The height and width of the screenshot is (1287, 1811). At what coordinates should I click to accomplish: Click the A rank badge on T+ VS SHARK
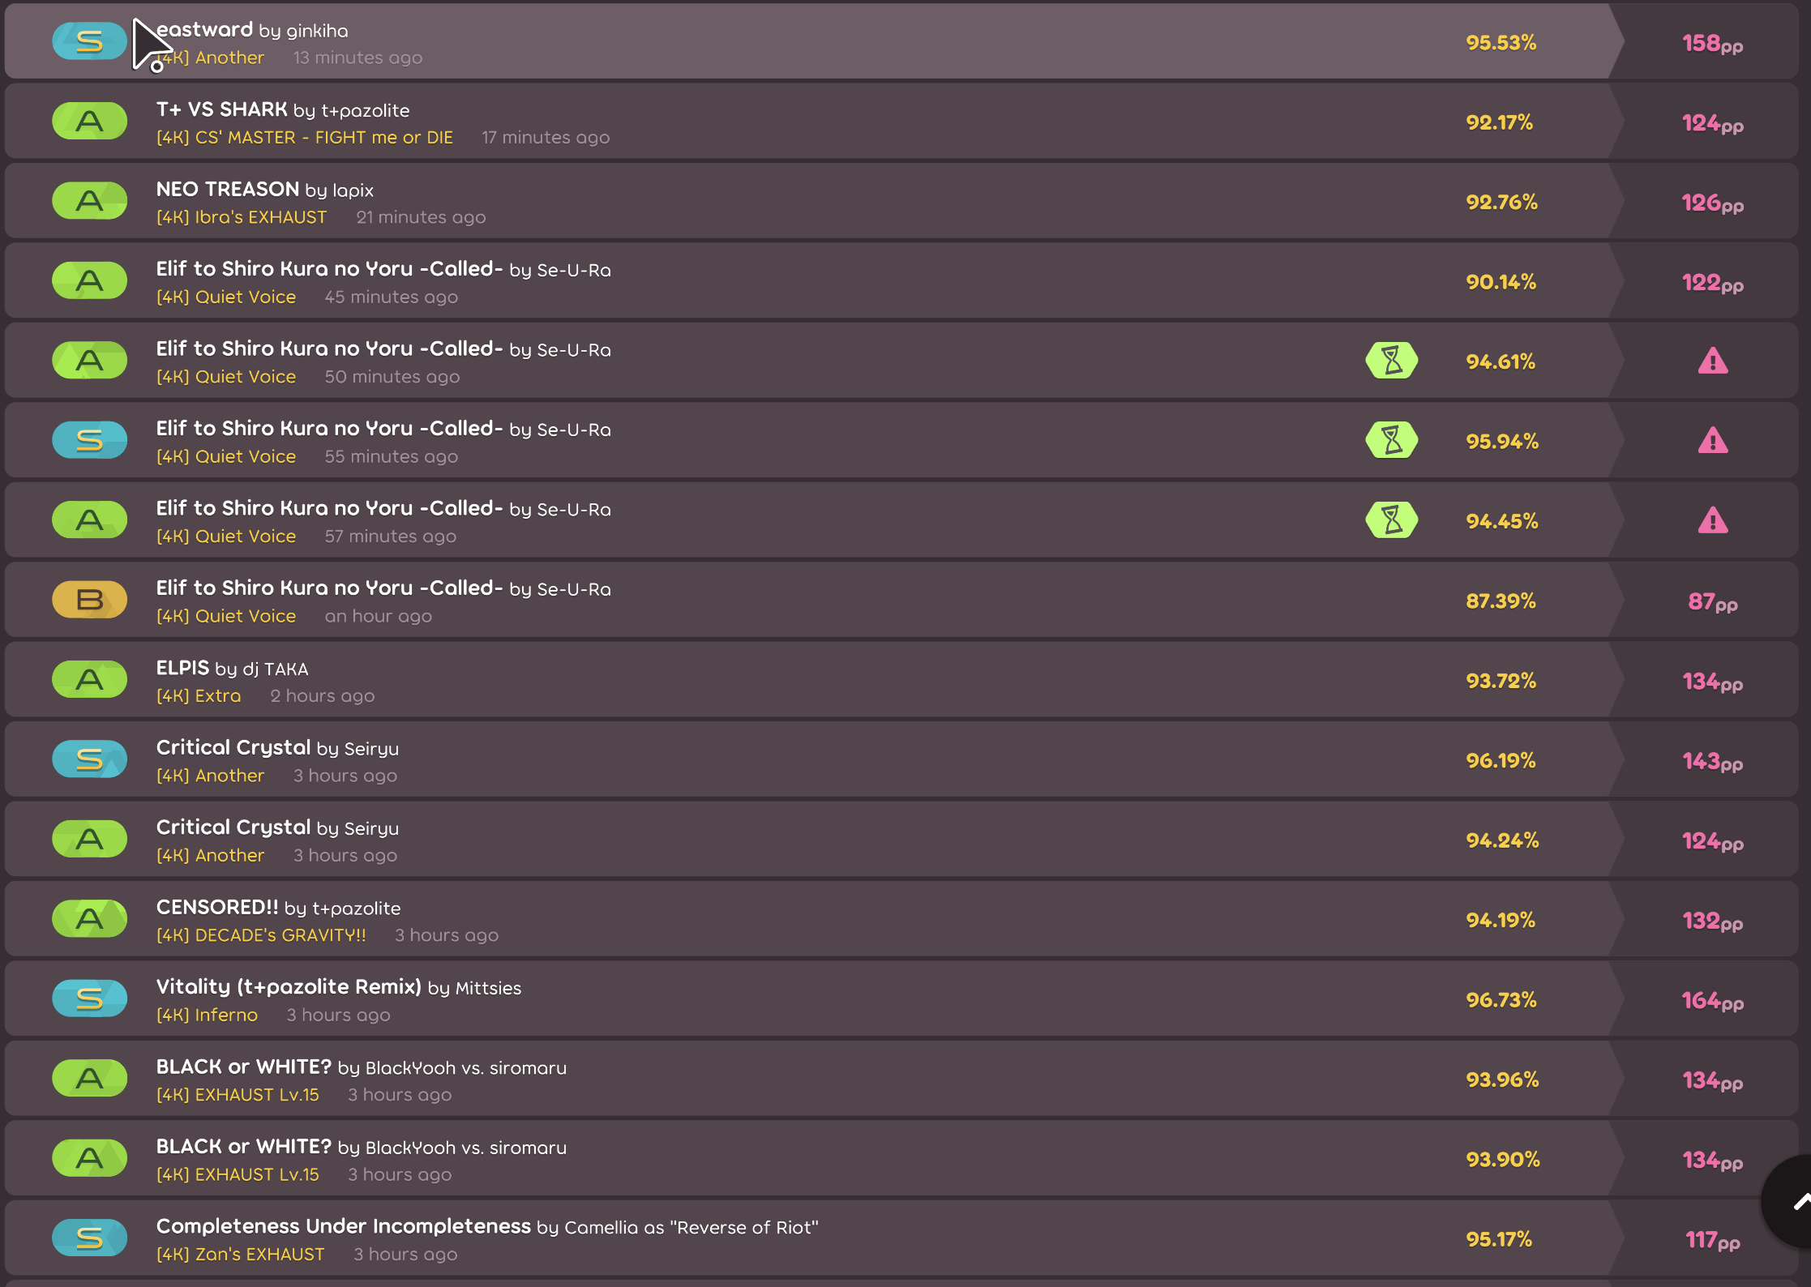[89, 120]
